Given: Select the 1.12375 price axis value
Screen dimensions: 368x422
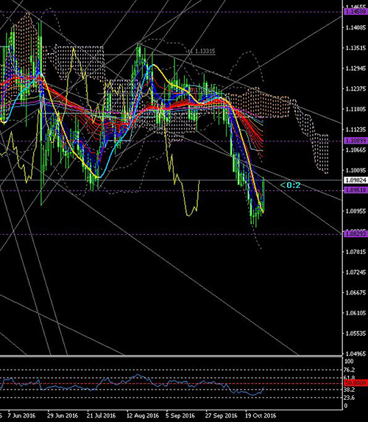Looking at the screenshot, I should 355,88.
